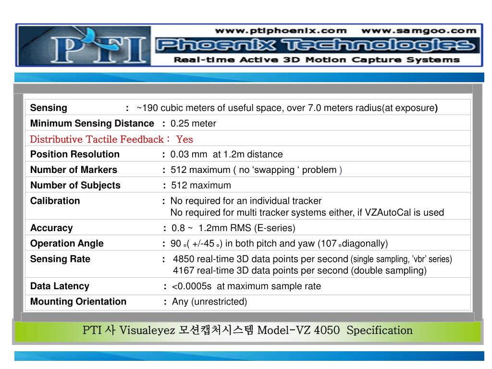
Task: Select the red 'Yes' value
Action: tap(184, 139)
